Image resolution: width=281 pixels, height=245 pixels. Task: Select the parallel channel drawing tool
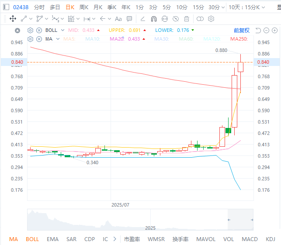point(39,19)
